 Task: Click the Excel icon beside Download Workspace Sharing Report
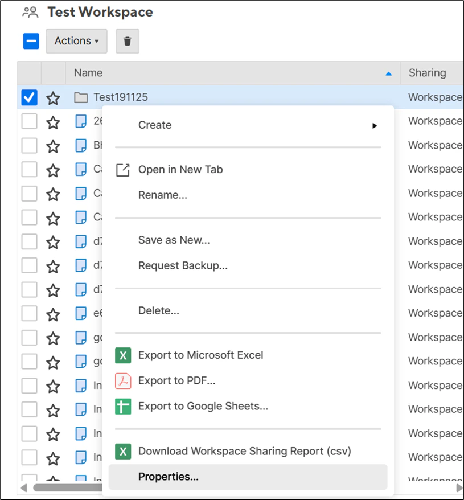(123, 452)
